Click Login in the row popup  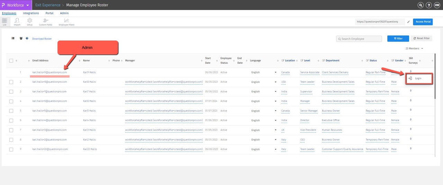click(x=418, y=78)
